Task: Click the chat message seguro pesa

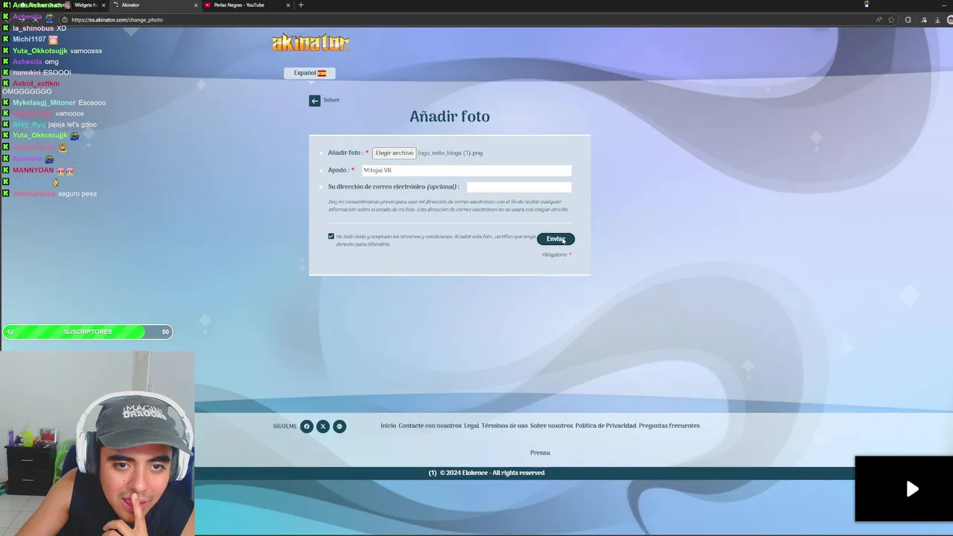Action: pos(77,194)
